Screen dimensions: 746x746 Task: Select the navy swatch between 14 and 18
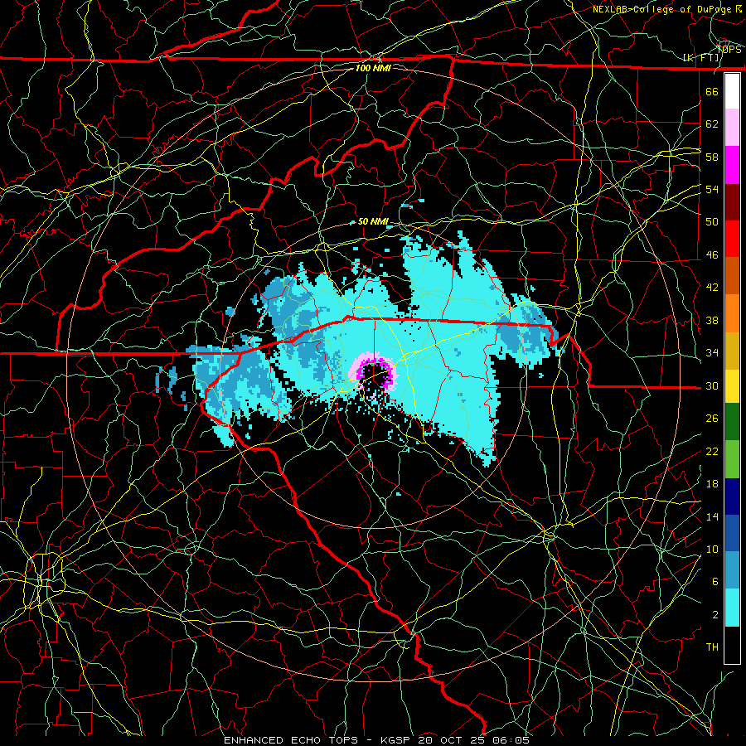tap(732, 497)
